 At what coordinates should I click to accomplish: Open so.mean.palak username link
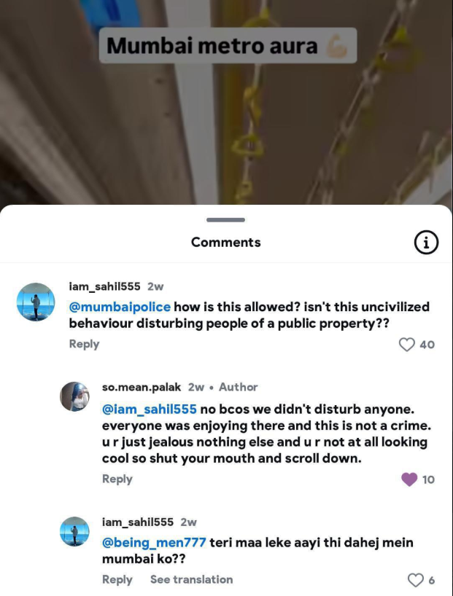tap(142, 387)
